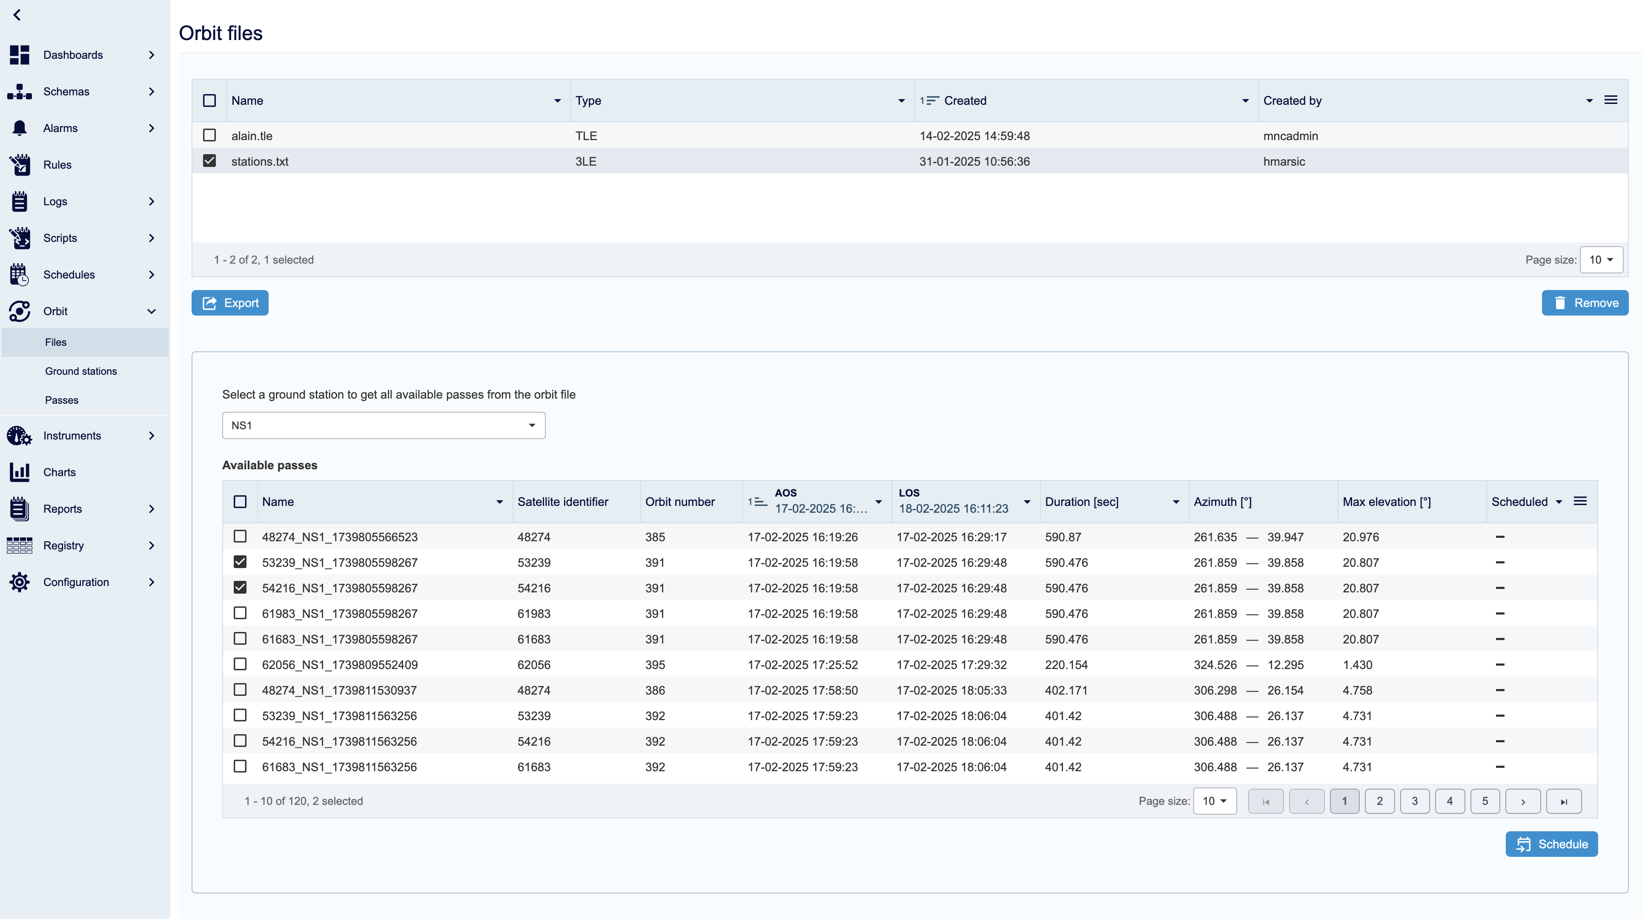Click the Instruments gauge icon

coord(20,436)
